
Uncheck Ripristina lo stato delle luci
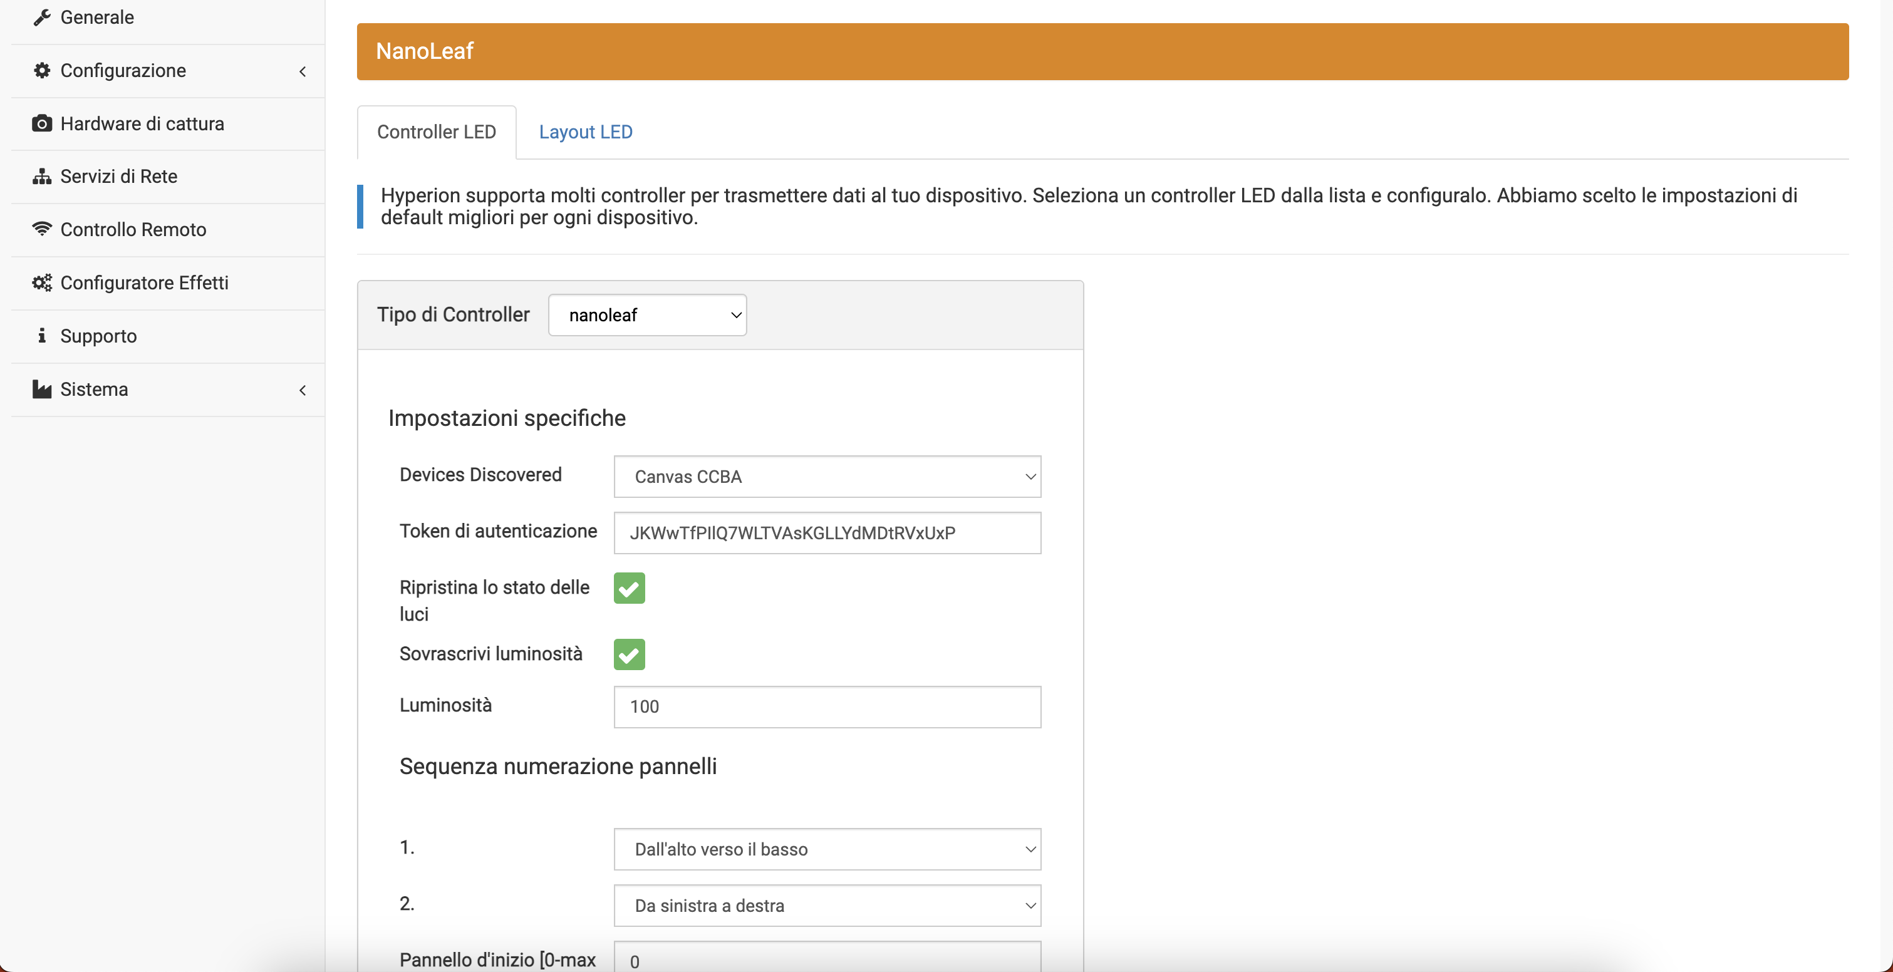pyautogui.click(x=629, y=587)
